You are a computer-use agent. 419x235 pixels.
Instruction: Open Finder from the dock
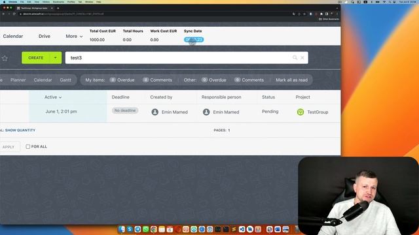point(122,229)
